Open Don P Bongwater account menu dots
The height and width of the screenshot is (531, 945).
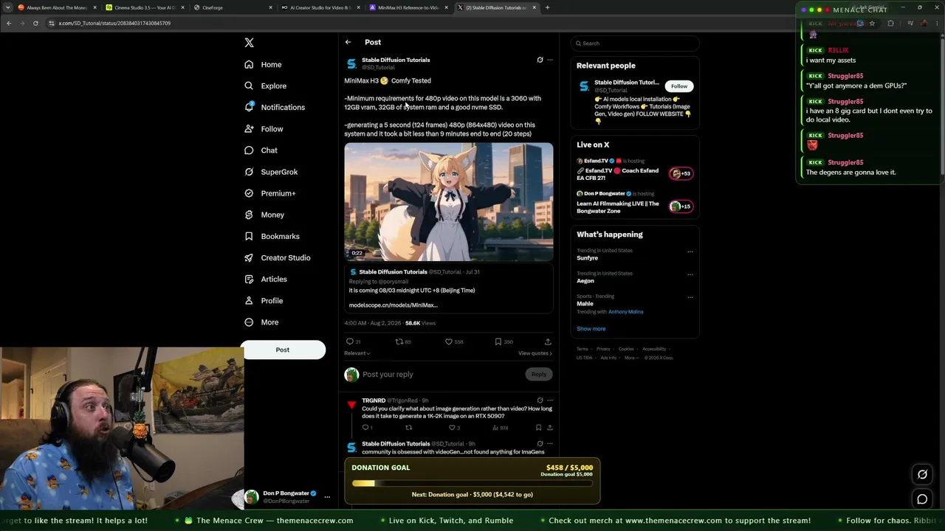[x=327, y=497]
